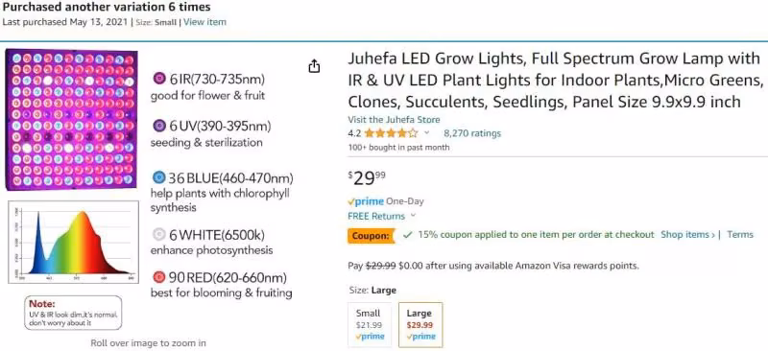Viewport: 768px width, 351px height.
Task: Open the coupon Terms link
Action: coord(740,235)
